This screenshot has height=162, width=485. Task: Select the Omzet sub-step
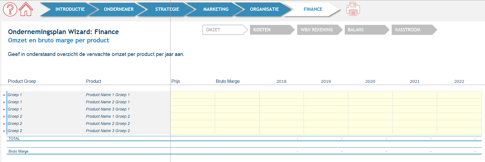tap(225, 30)
